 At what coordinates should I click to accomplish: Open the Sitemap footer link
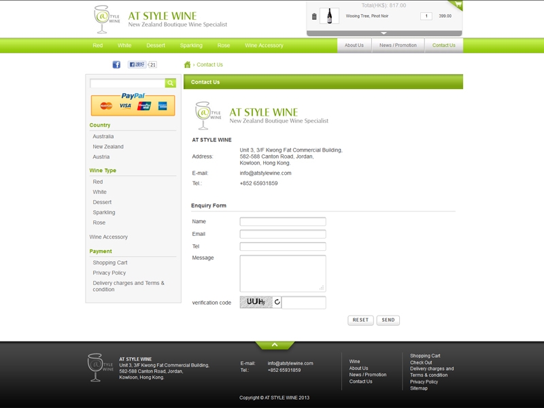(x=419, y=388)
